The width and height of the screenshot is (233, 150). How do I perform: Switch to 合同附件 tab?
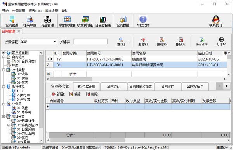click(x=167, y=86)
